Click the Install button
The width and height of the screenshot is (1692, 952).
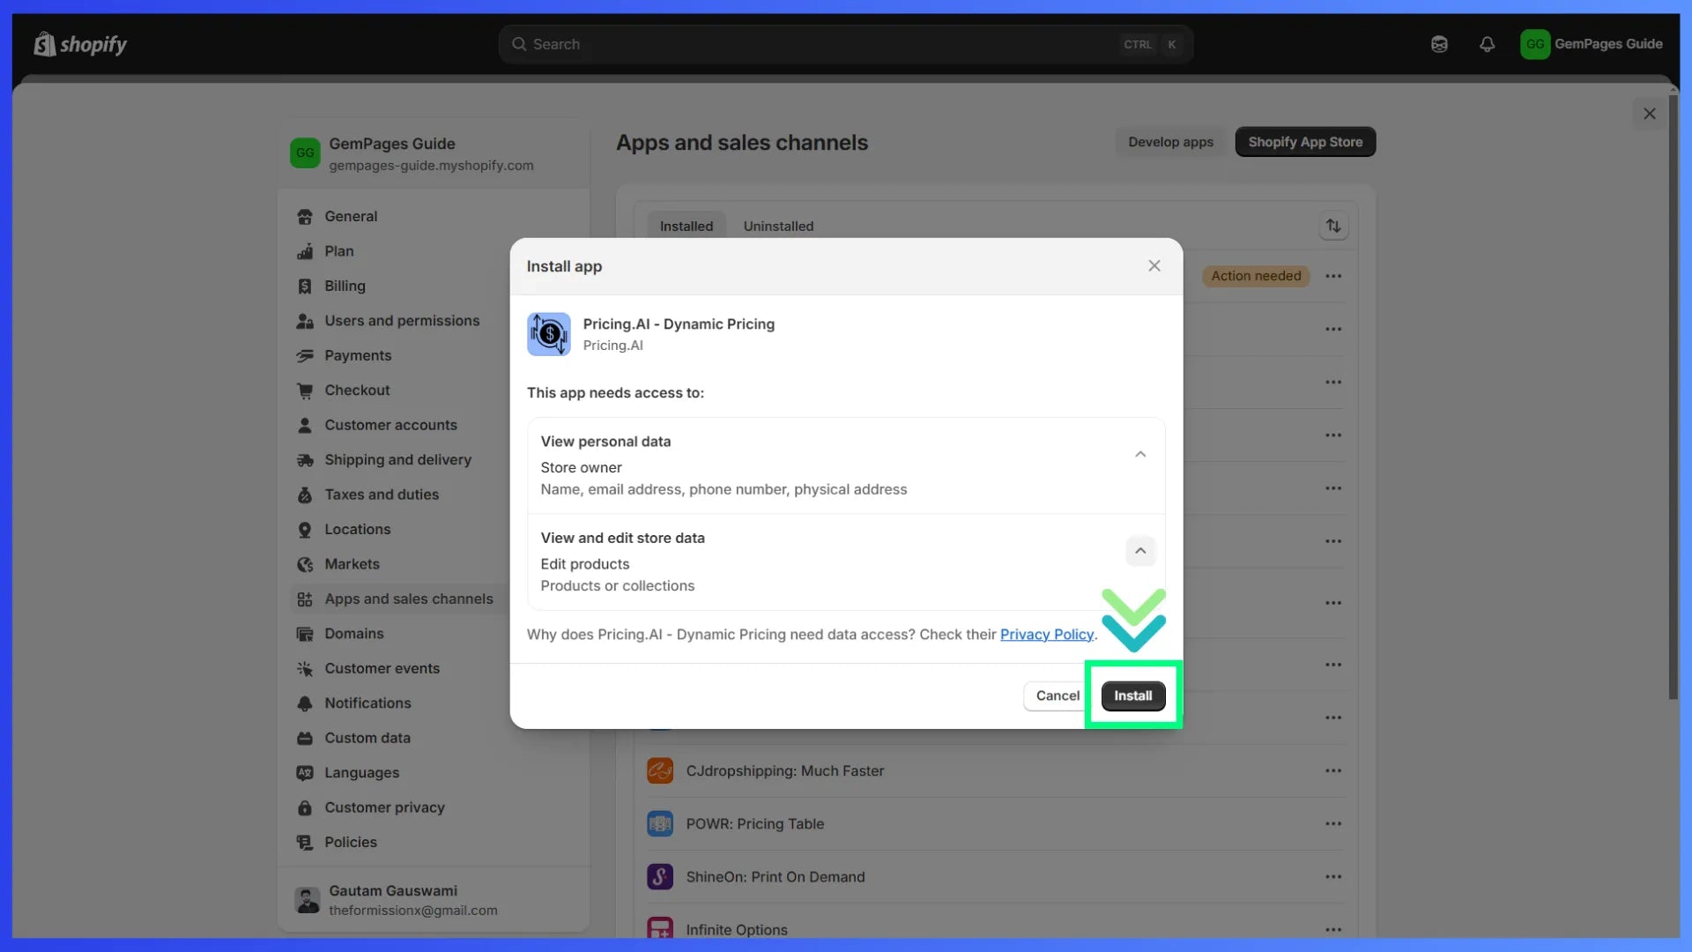(x=1132, y=696)
